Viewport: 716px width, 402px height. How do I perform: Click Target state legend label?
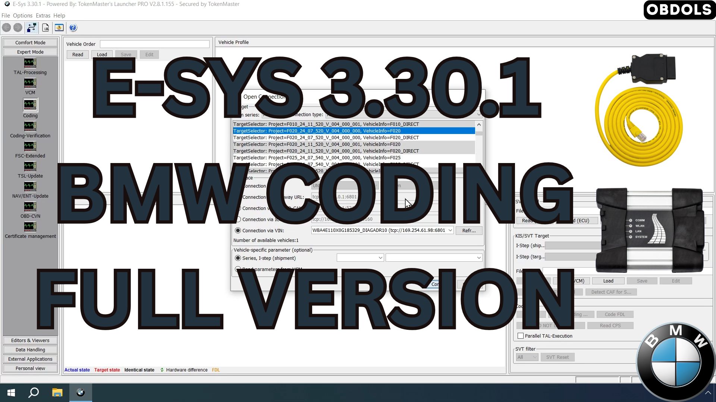click(x=107, y=370)
